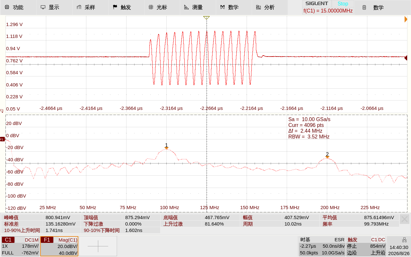Add a new channel with plus box
411x257 pixels.
(98, 246)
